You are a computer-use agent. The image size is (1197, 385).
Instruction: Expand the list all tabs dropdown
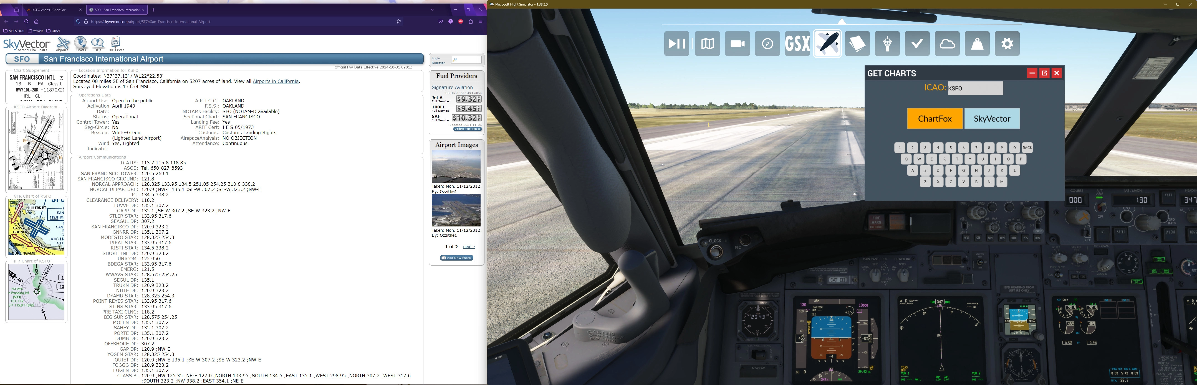click(x=432, y=10)
